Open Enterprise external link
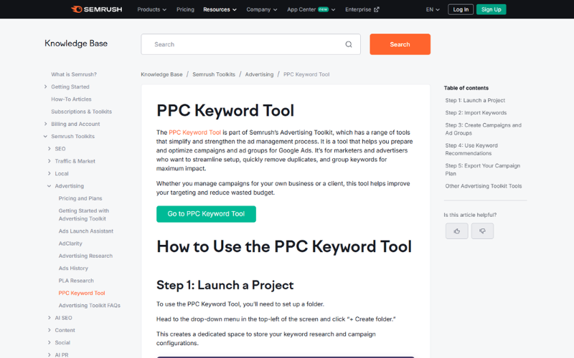 (362, 9)
